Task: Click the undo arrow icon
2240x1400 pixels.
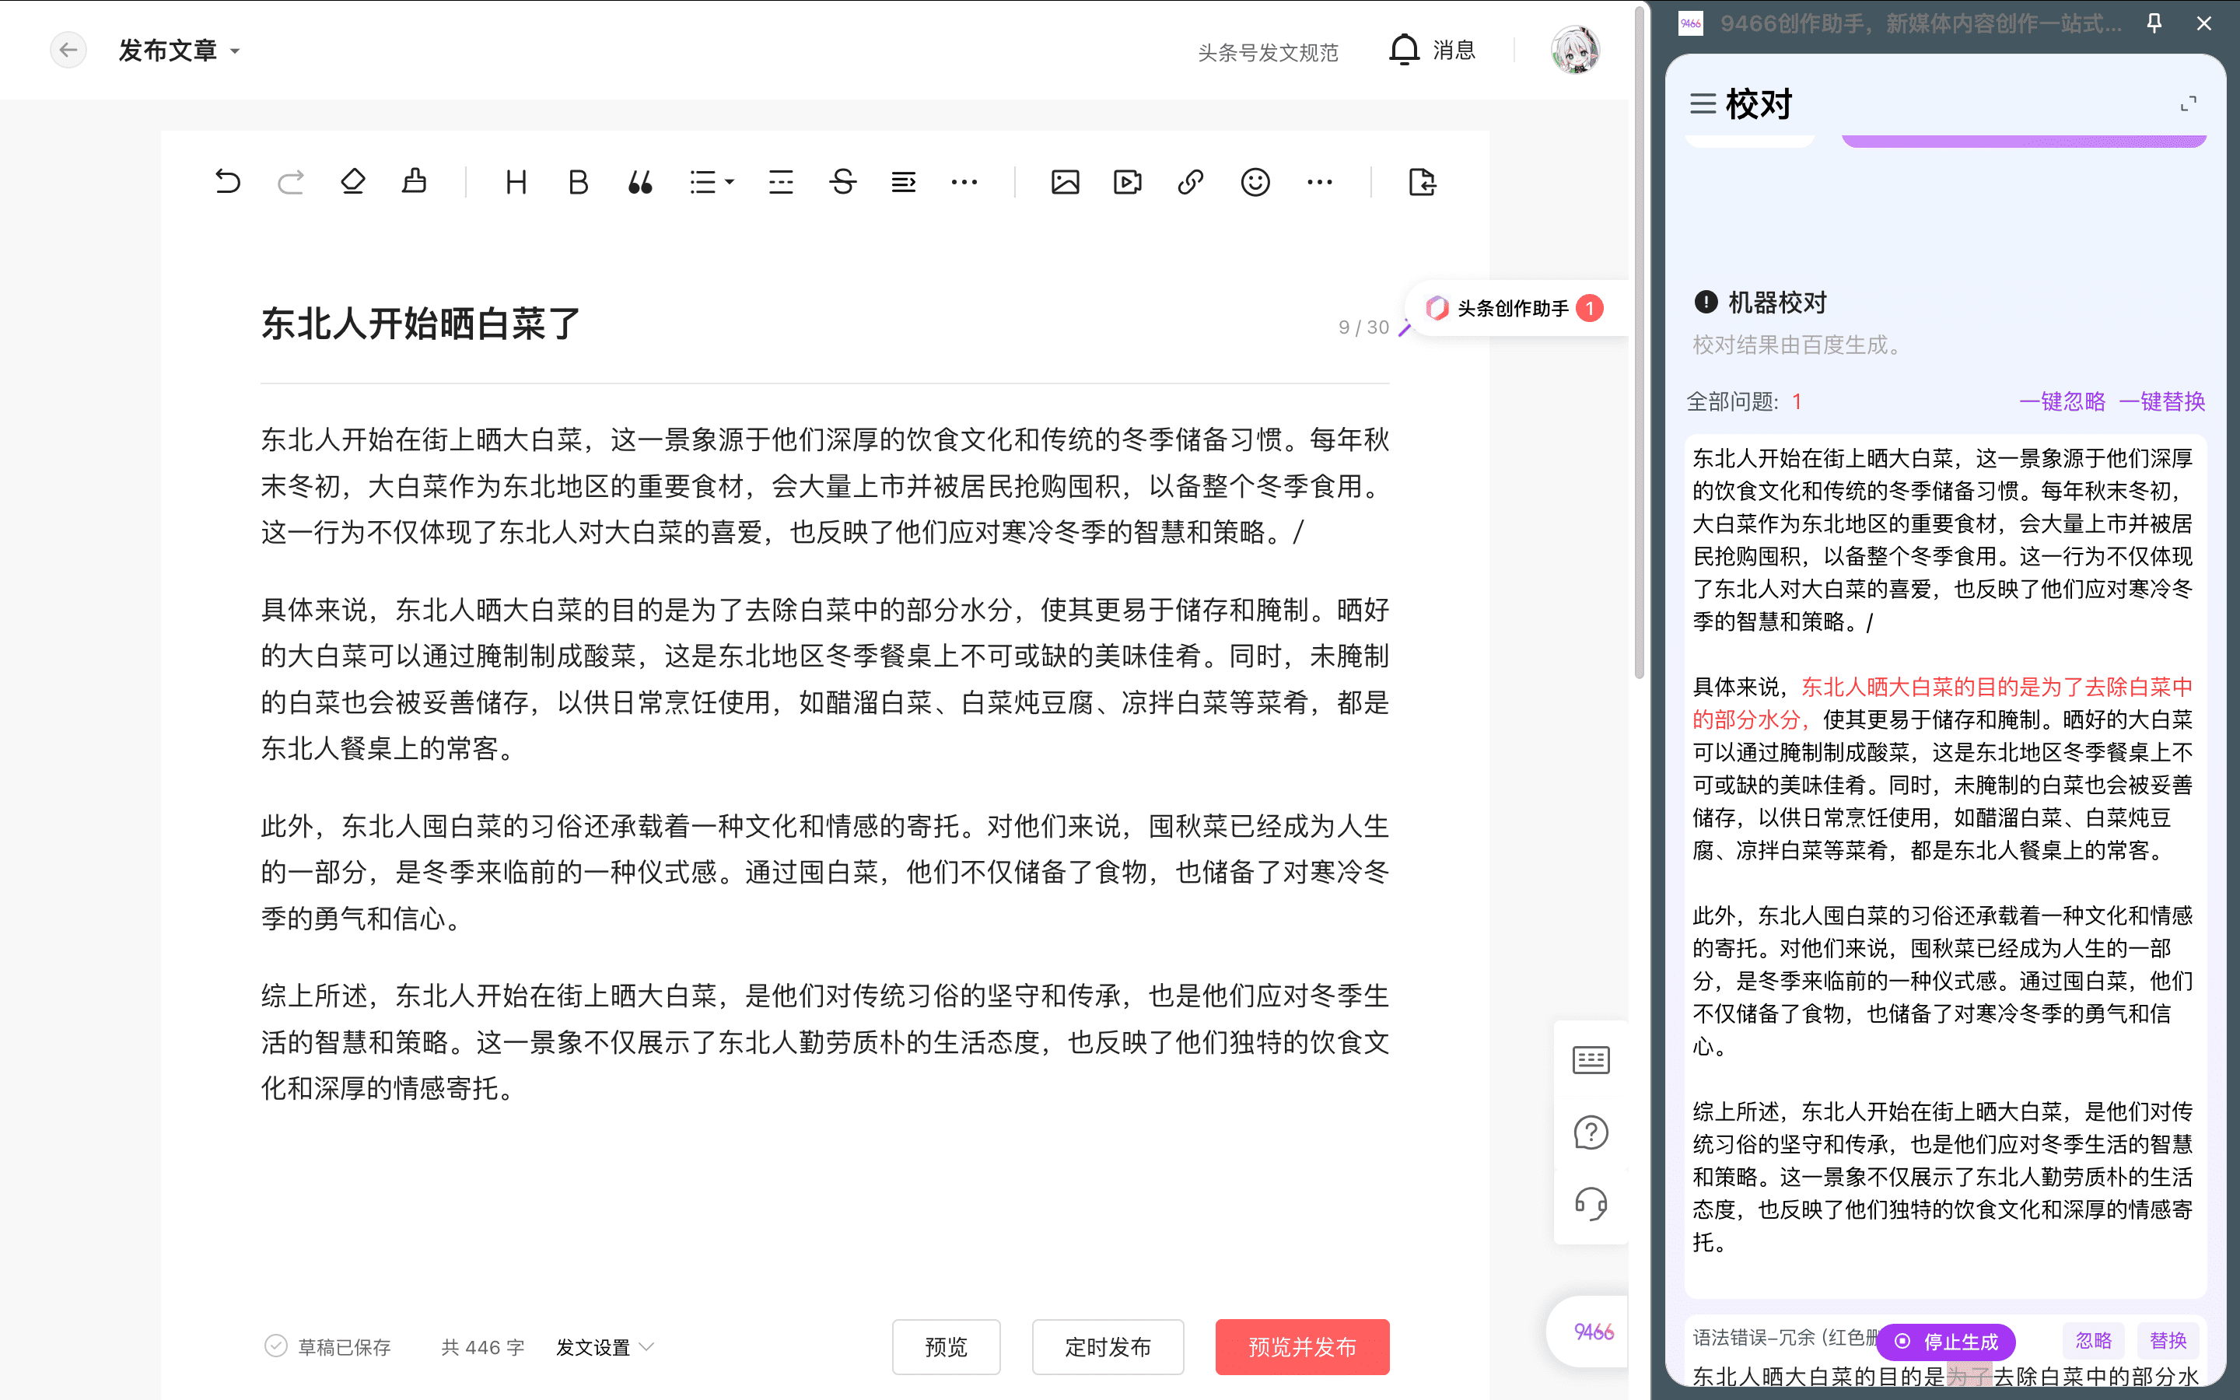Action: click(x=228, y=181)
